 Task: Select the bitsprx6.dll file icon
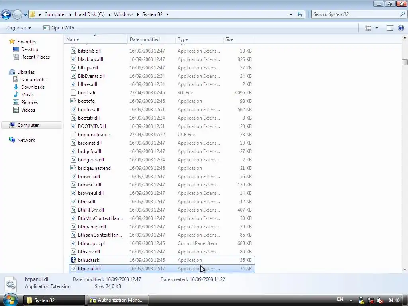click(74, 51)
